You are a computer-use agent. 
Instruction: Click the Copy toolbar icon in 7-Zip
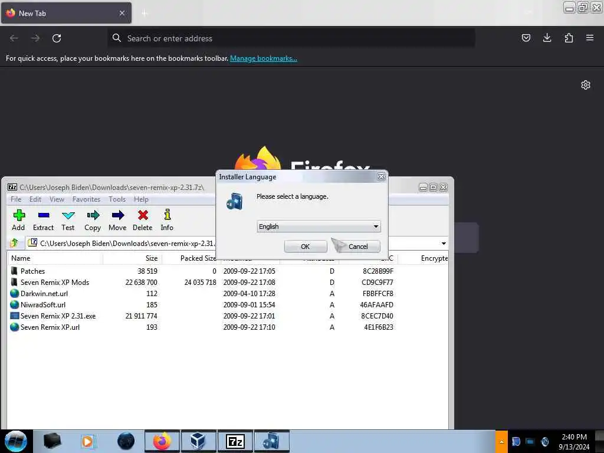[x=93, y=221]
